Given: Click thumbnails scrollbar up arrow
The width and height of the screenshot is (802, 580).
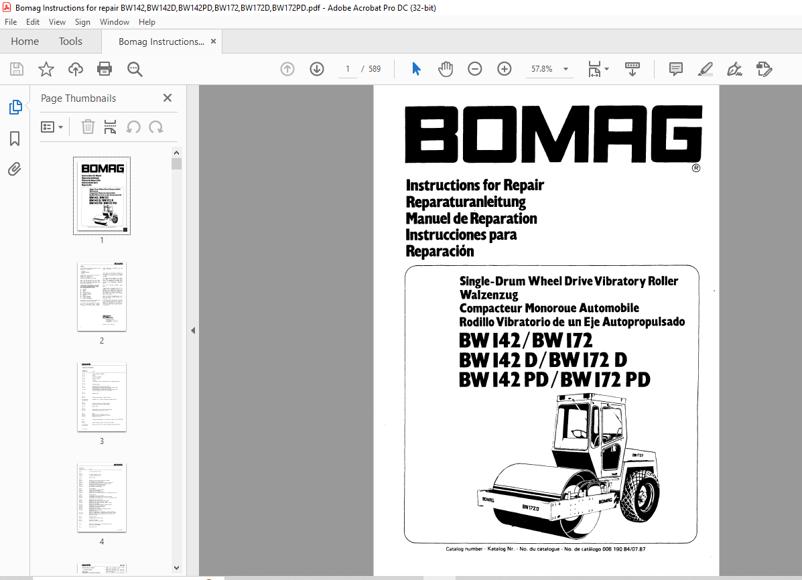Looking at the screenshot, I should pos(176,153).
